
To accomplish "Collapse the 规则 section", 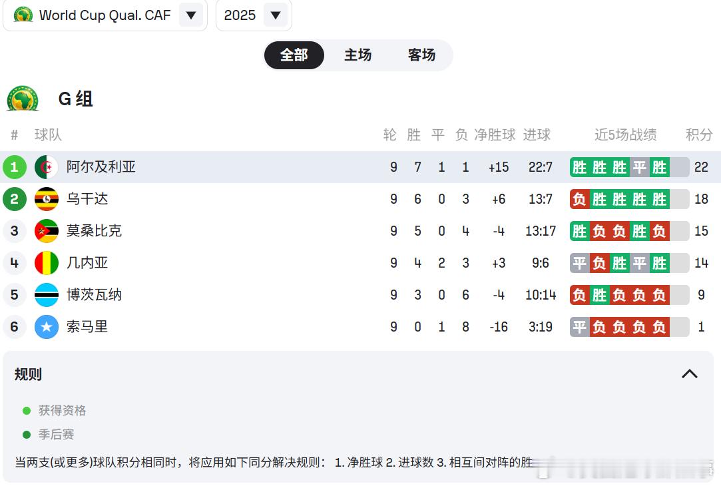I will 689,373.
